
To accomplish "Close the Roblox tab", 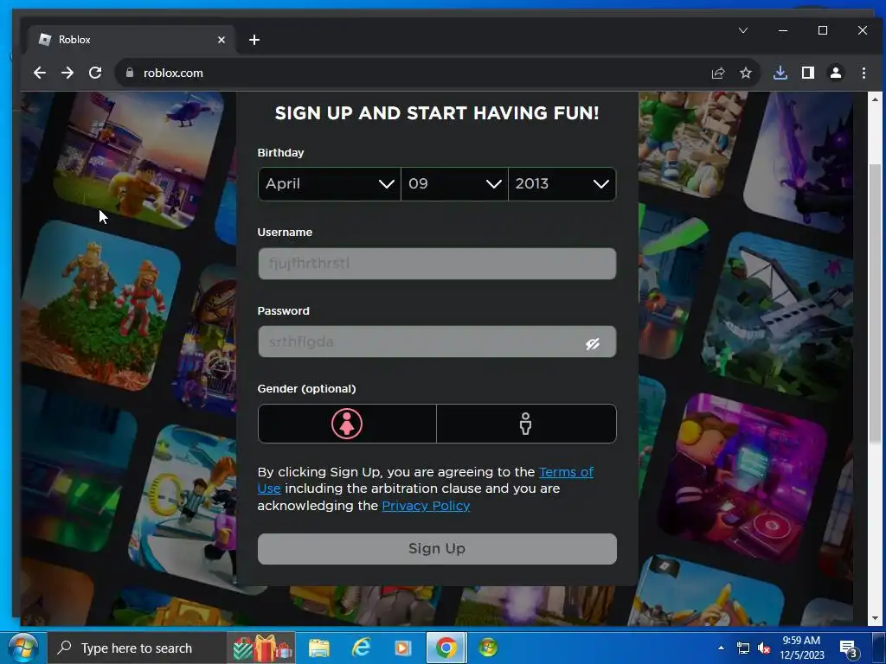I will click(x=221, y=40).
